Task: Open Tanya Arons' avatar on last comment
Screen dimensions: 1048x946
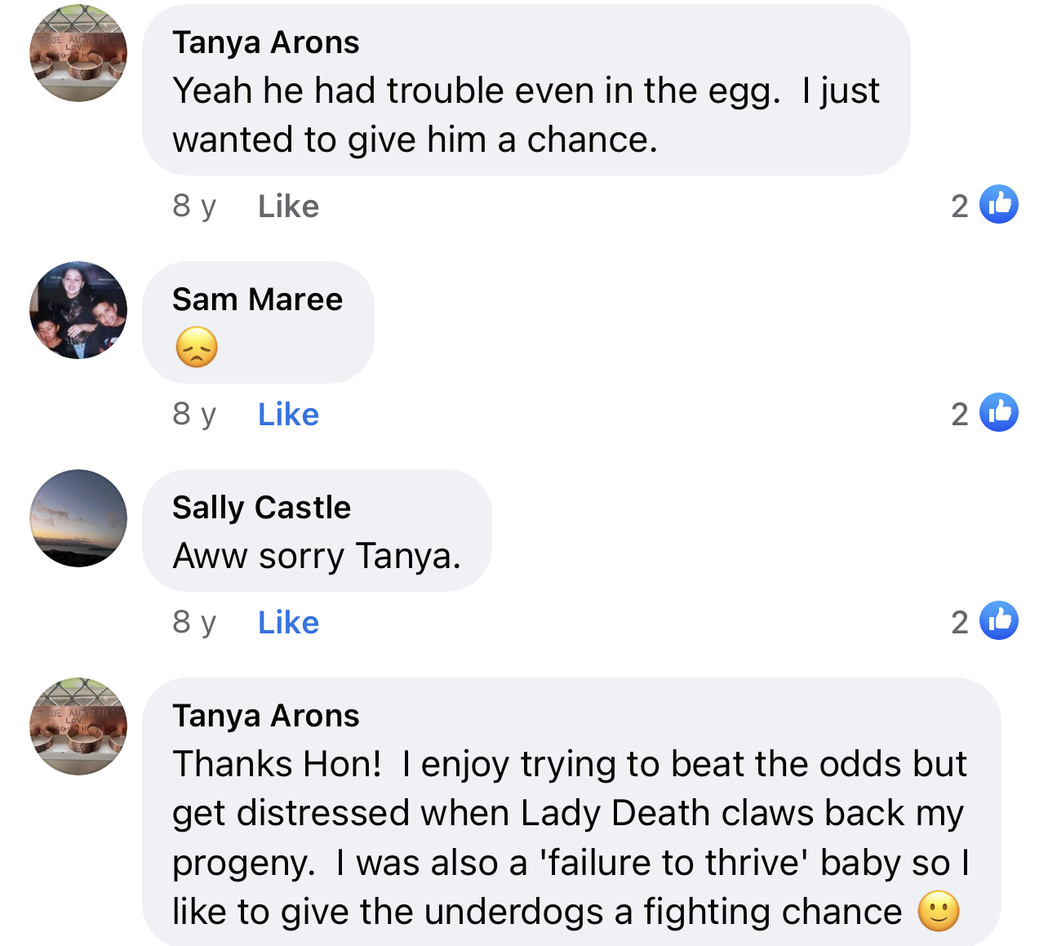Action: (78, 726)
